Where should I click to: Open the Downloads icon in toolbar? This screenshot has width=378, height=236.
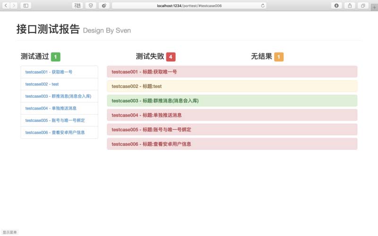pyautogui.click(x=336, y=6)
